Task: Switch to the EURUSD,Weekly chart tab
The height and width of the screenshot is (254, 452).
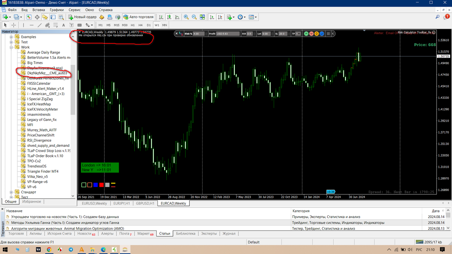Action: tap(94, 203)
